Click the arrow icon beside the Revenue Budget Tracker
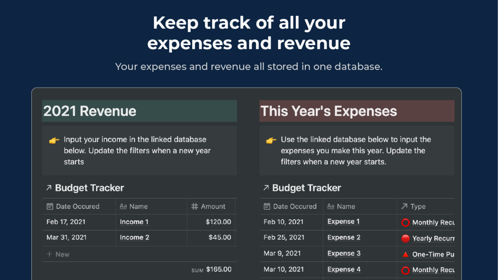This screenshot has width=498, height=280. [x=49, y=188]
